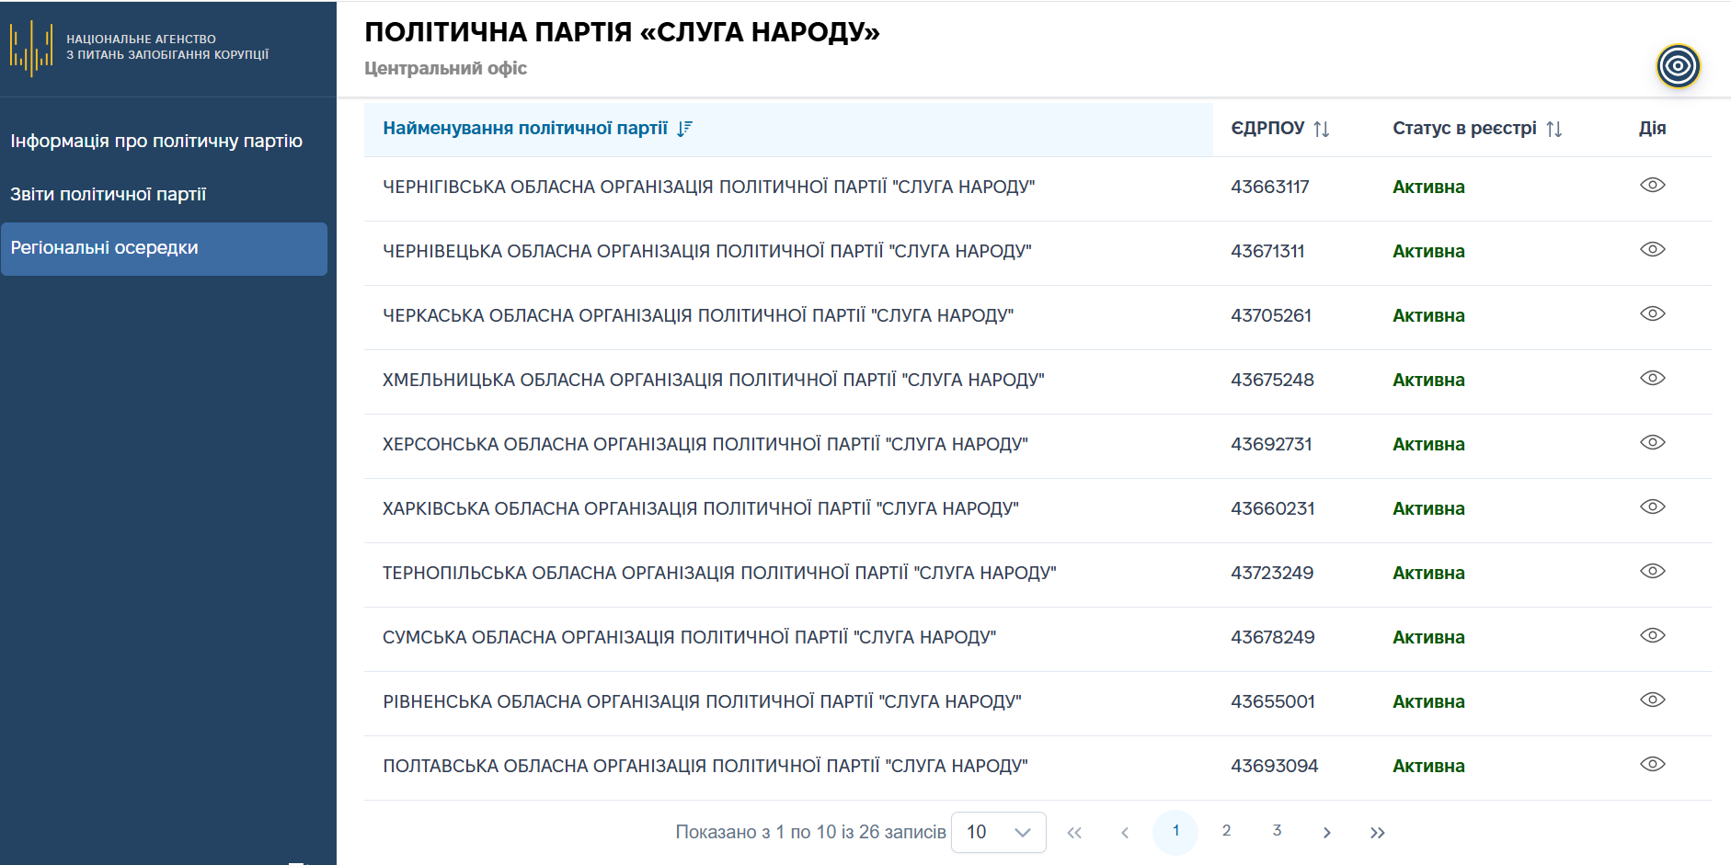The image size is (1731, 865).
Task: Click EDRPOU code 43705261
Action: tap(1271, 316)
